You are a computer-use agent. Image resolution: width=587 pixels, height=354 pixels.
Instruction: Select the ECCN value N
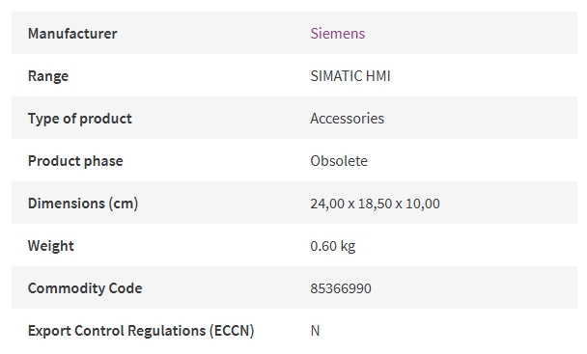pos(315,331)
